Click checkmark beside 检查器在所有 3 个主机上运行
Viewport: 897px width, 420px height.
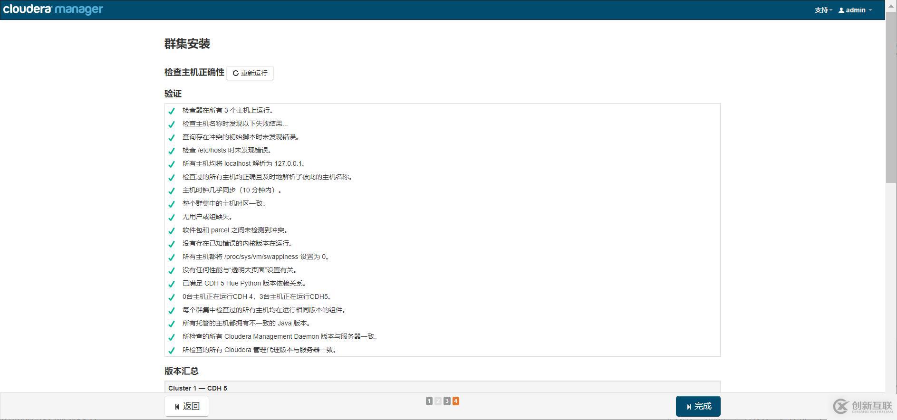coord(172,111)
